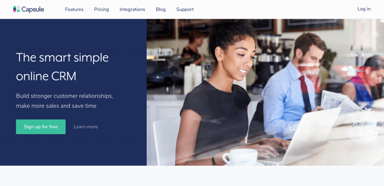Viewport: 384px width, 186px height.
Task: Open the Support nav link
Action: pyautogui.click(x=185, y=9)
